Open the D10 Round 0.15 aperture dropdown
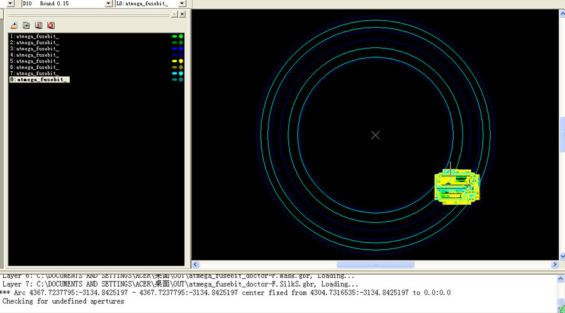Screen dimensions: 565x313 coord(108,3)
